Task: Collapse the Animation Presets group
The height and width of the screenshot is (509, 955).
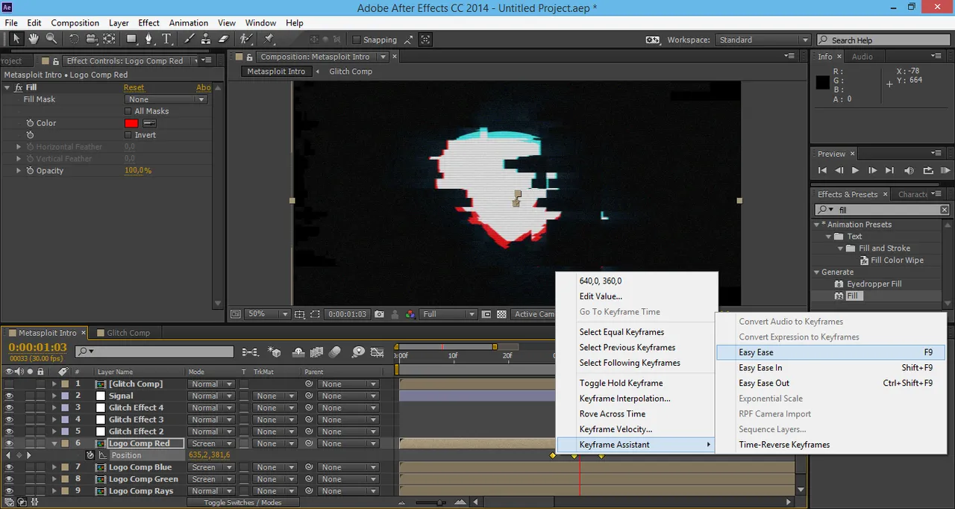Action: point(816,225)
